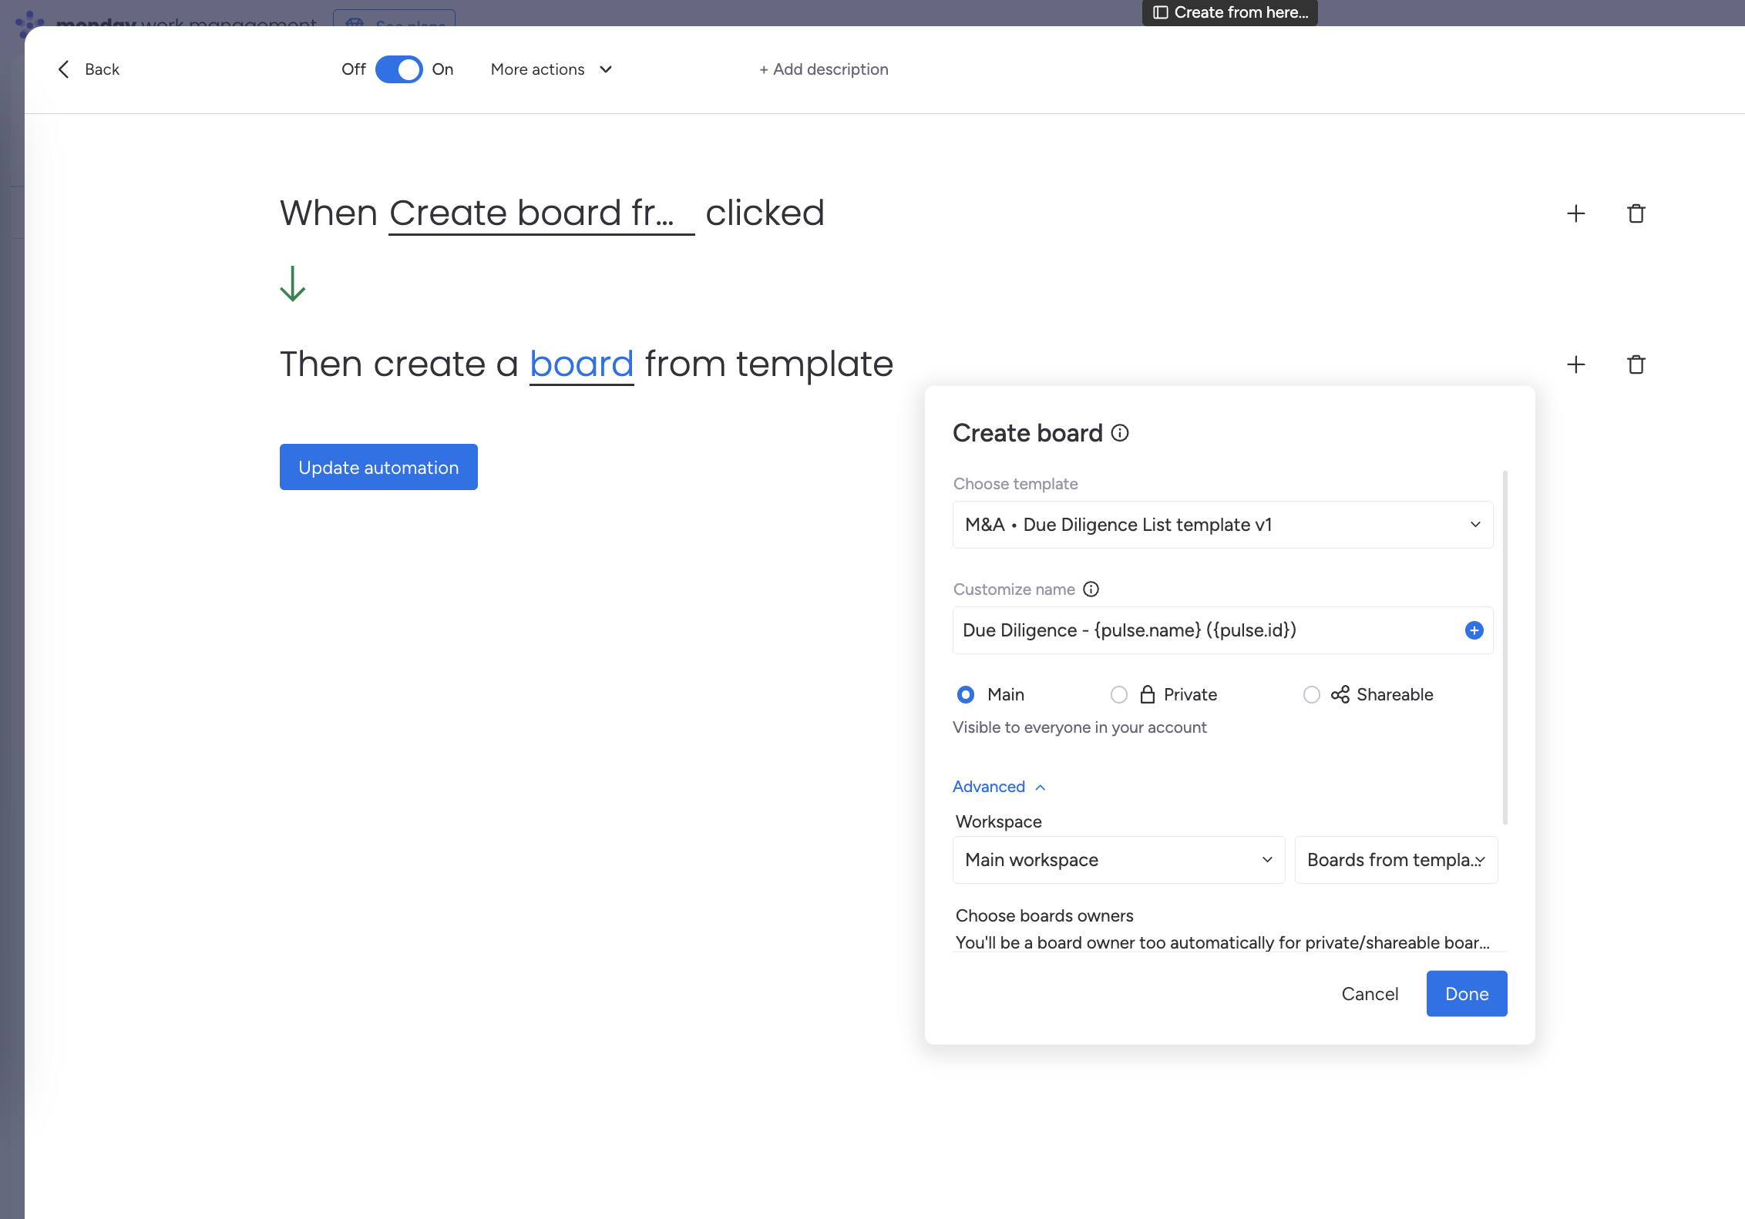Click the Back arrow icon
Screen dimensions: 1745x1219
[64, 69]
